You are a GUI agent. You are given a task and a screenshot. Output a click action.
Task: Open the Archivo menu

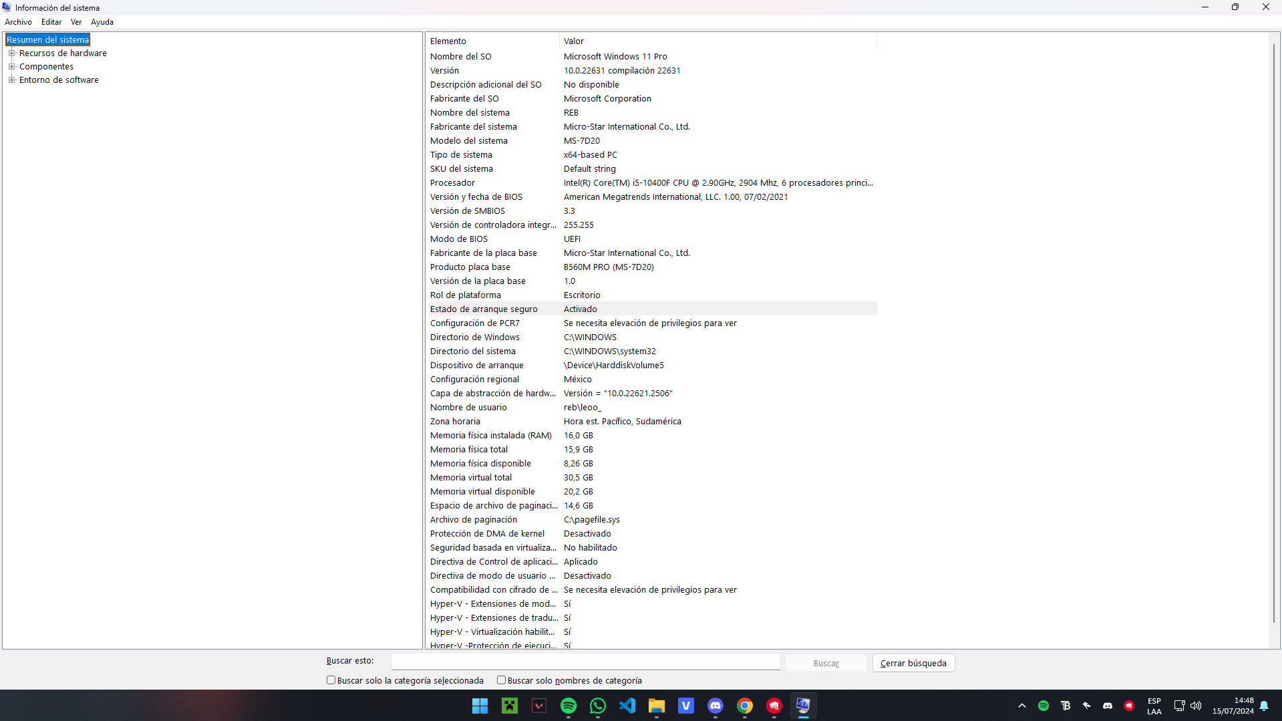pos(18,22)
